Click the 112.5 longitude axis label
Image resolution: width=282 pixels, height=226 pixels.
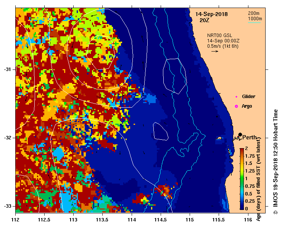click(44, 220)
